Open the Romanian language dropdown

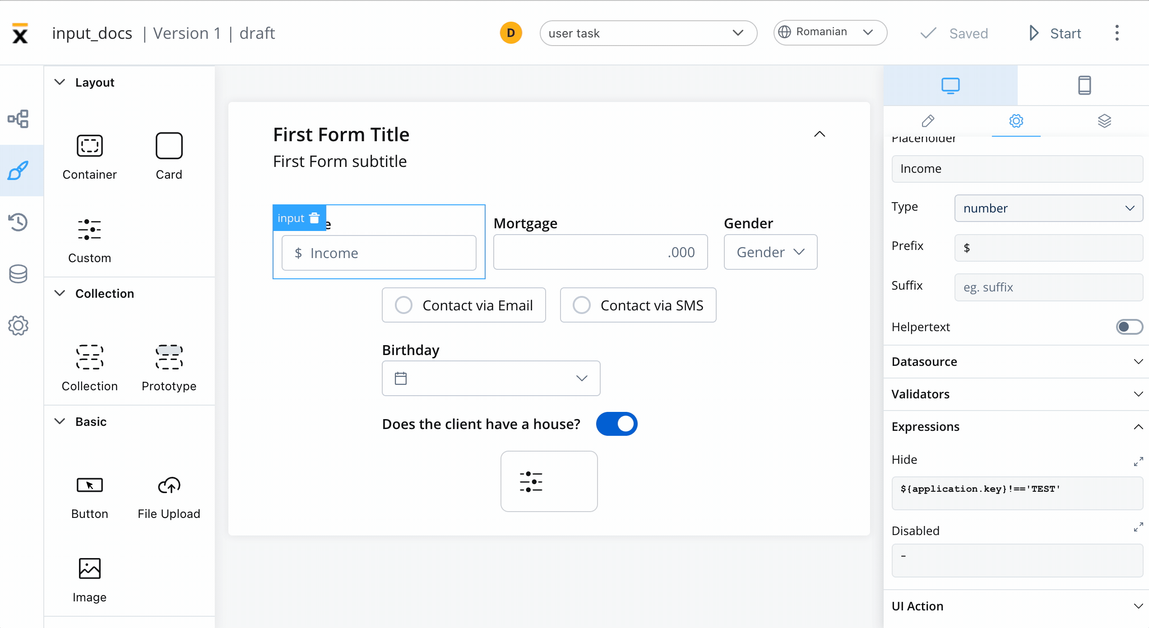830,32
